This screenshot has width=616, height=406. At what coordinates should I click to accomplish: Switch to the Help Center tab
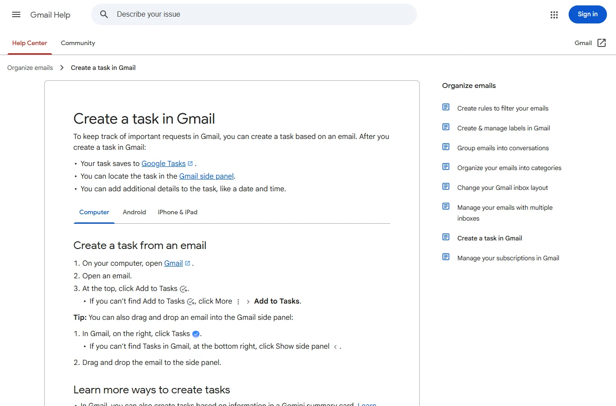[29, 43]
